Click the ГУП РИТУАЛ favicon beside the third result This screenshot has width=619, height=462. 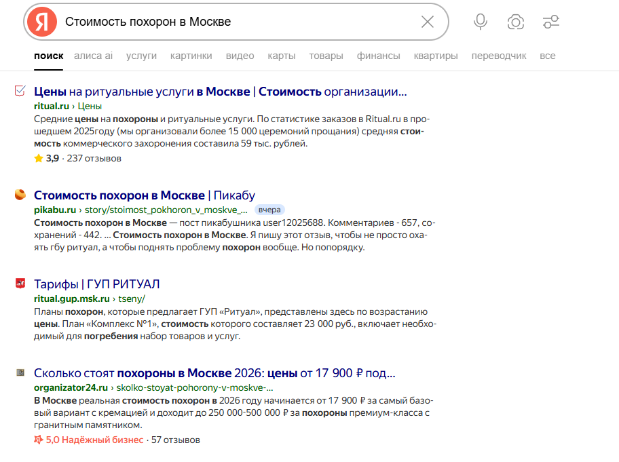pos(20,284)
